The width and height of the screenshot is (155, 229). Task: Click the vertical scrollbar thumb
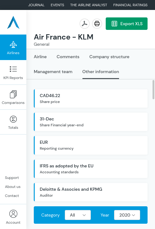coord(153,90)
